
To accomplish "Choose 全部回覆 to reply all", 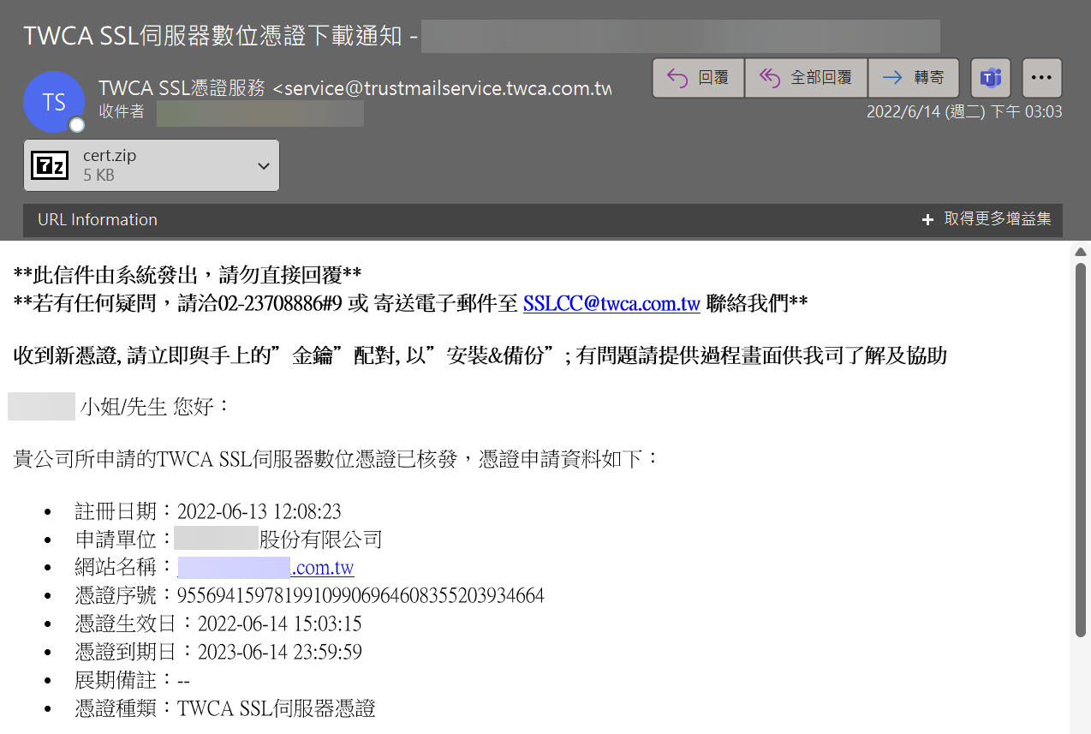I will click(x=806, y=78).
